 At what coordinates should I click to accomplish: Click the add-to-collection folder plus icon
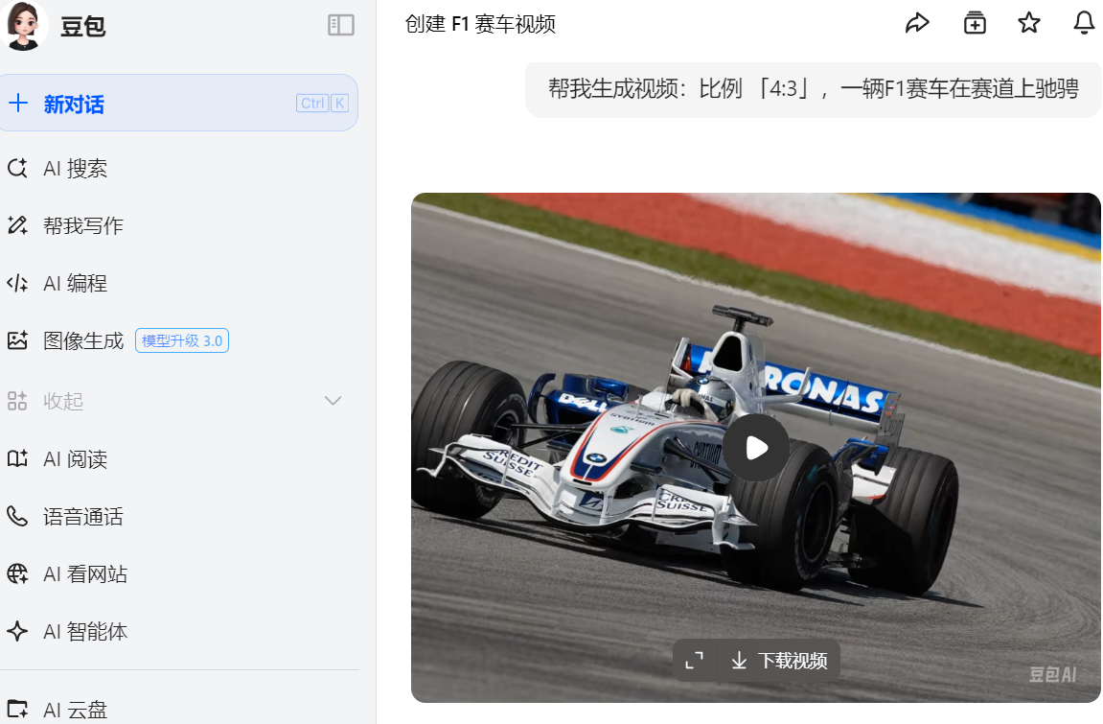click(975, 23)
